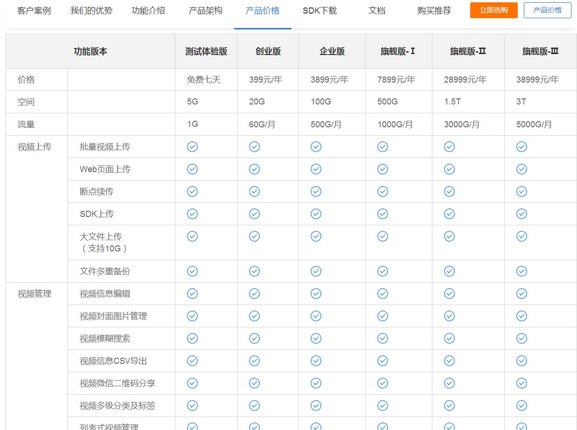Go to the 文档 tab
This screenshot has height=430, width=577.
[377, 10]
